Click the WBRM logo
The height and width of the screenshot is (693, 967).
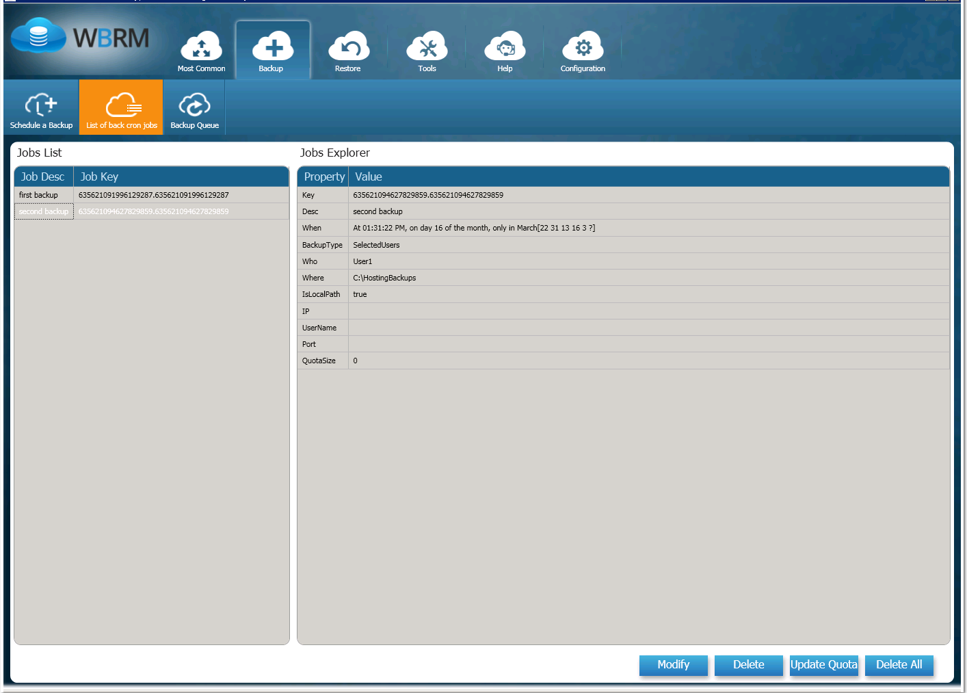pos(81,37)
